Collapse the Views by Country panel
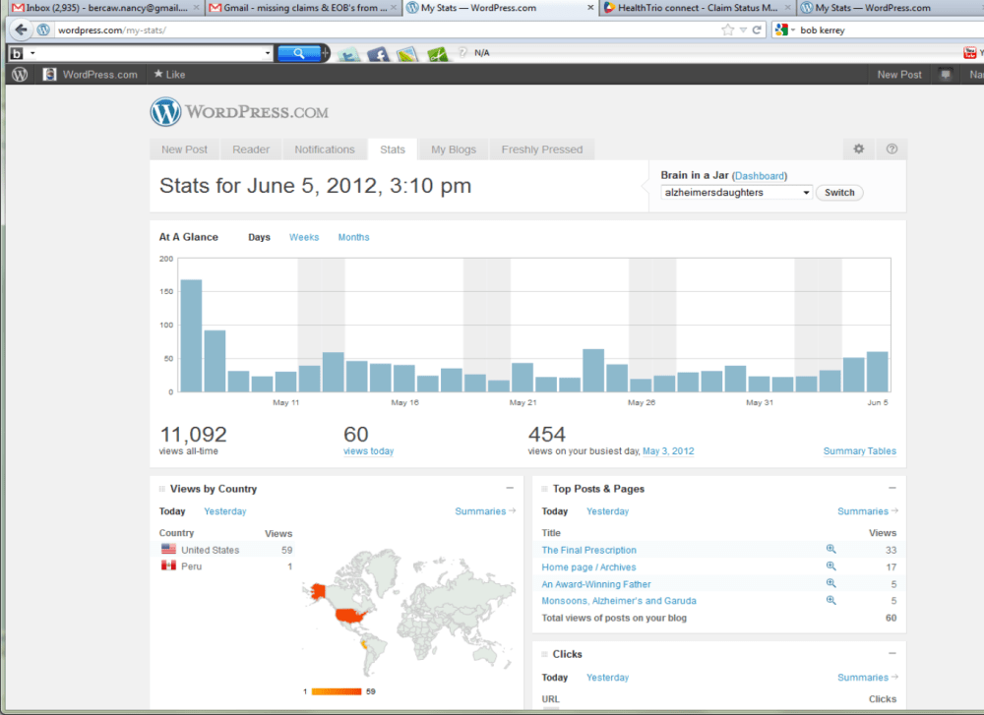 510,488
